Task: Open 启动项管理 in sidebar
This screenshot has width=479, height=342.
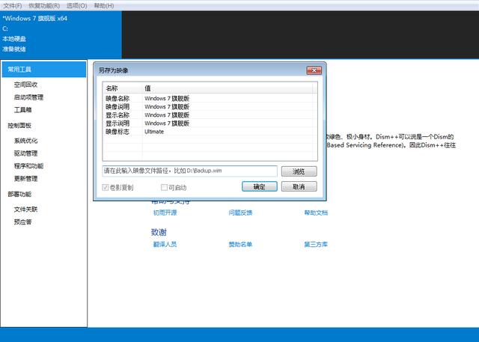Action: [x=28, y=97]
